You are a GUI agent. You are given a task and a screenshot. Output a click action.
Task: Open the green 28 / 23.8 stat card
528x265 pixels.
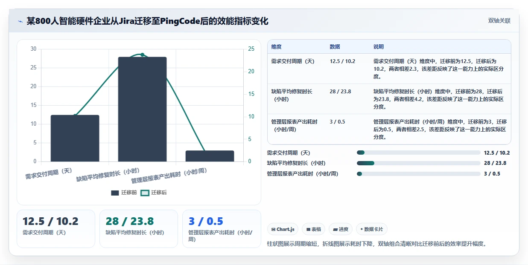click(x=138, y=228)
